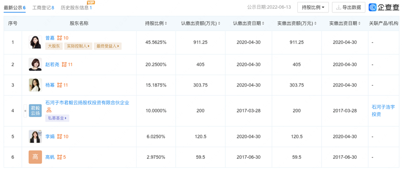Switch to the 工商登记 tab

tap(43, 8)
